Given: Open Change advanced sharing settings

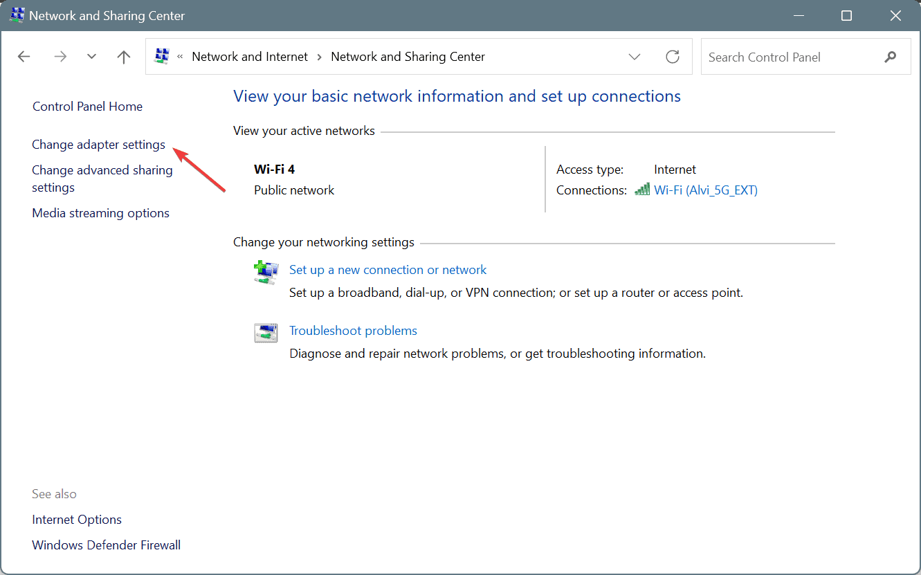Looking at the screenshot, I should 102,179.
